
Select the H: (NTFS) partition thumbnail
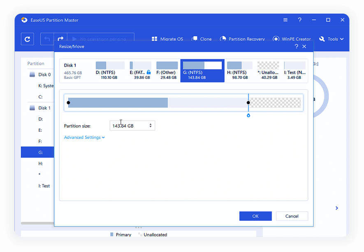click(x=239, y=70)
